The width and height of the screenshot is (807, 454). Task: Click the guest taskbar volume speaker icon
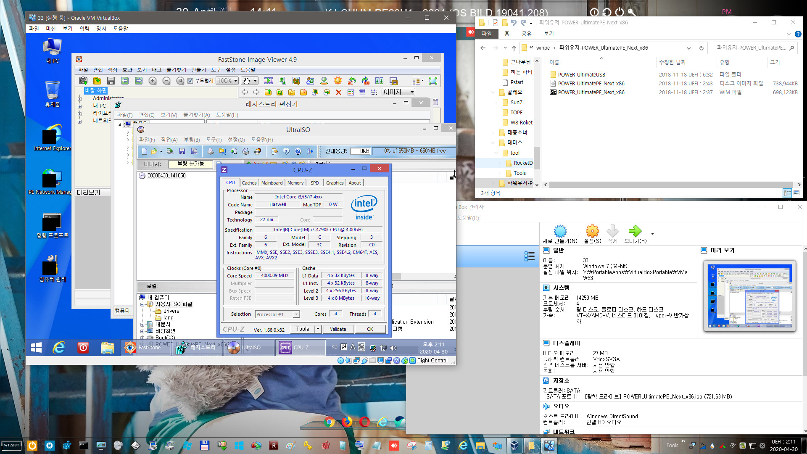[393, 348]
